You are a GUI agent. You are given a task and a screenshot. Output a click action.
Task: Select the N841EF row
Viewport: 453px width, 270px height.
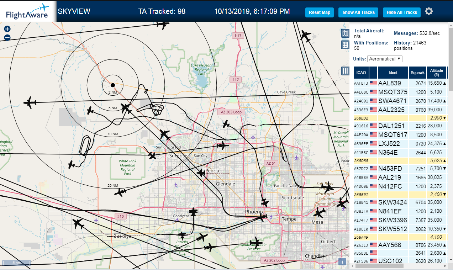(x=400, y=211)
